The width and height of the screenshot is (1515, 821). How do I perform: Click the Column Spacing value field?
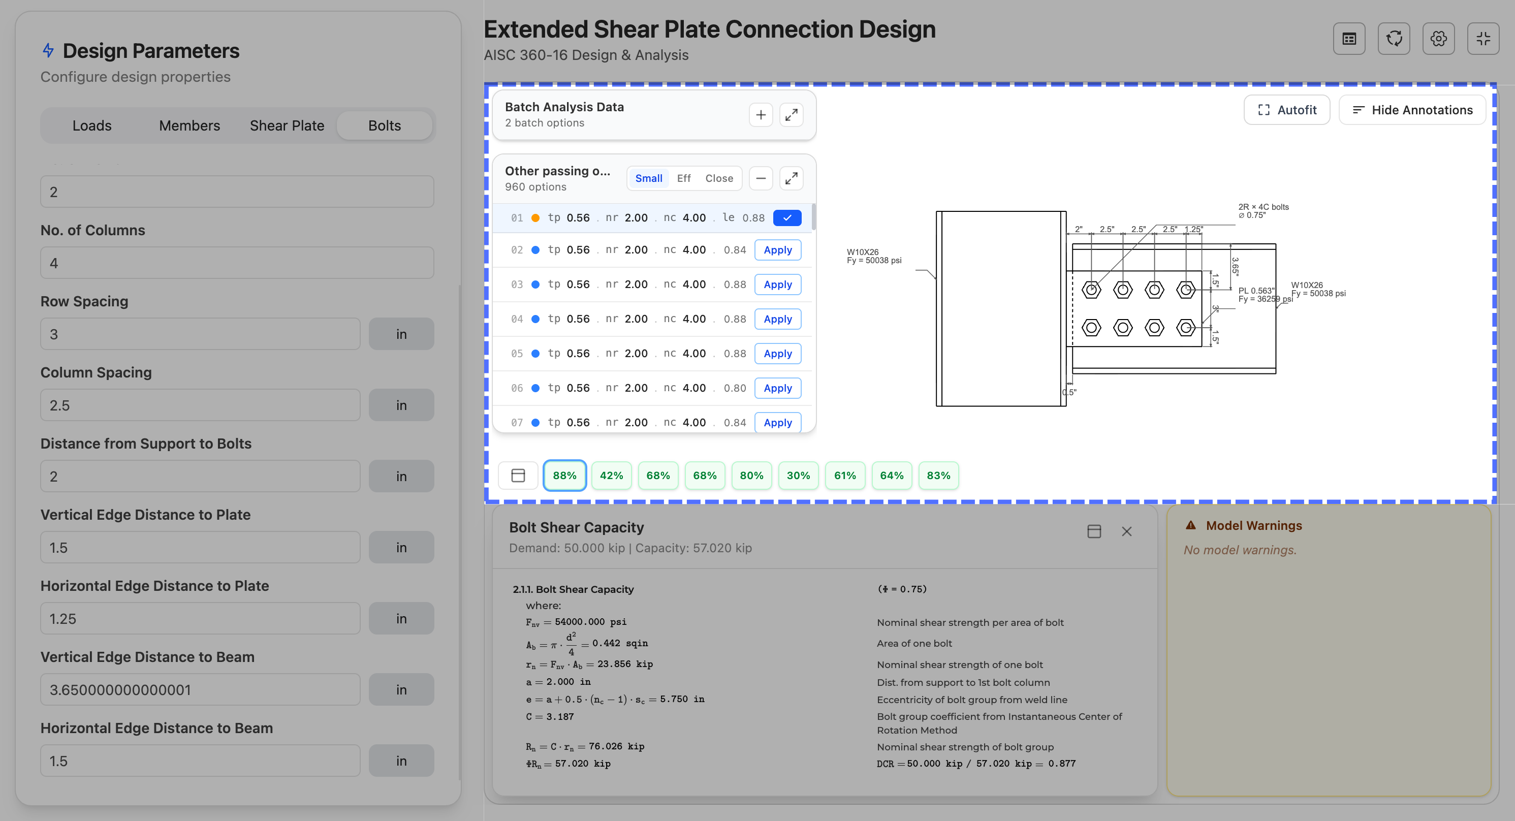[200, 405]
